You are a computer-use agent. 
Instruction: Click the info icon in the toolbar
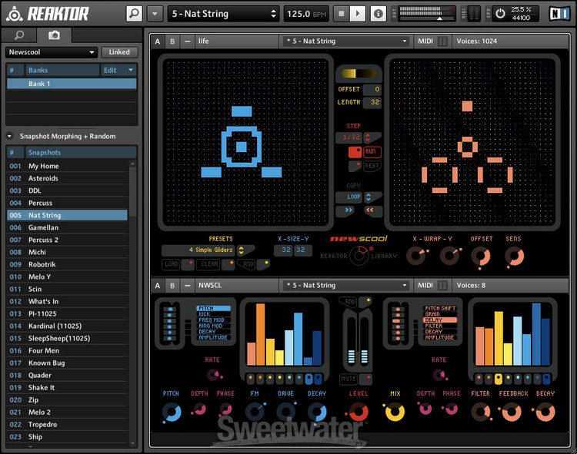point(378,14)
